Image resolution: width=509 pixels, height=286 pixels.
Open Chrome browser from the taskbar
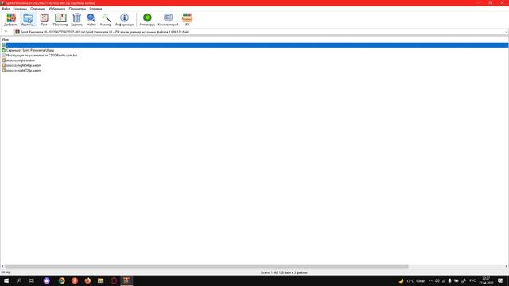pos(62,280)
